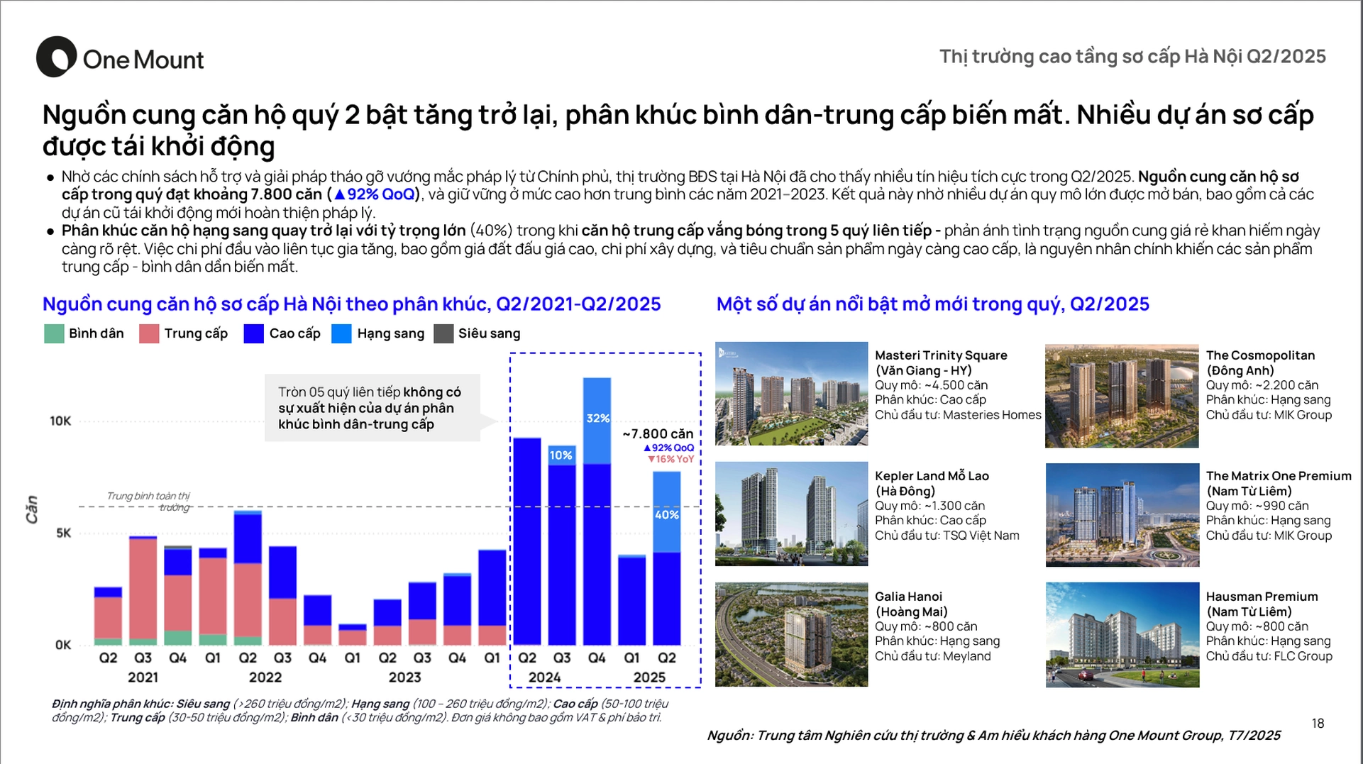The image size is (1363, 764).
Task: Select the Bình dân green legend swatch
Action: pos(54,333)
